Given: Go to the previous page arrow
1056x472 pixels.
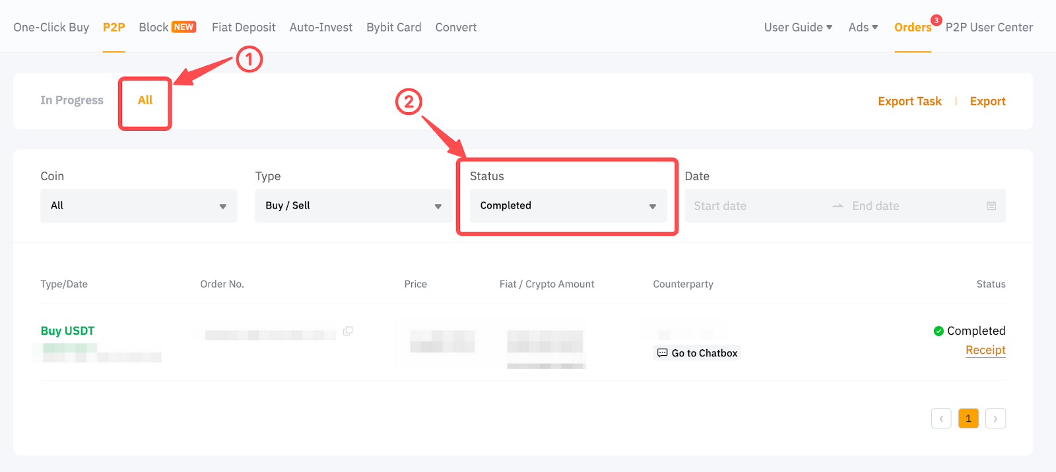Looking at the screenshot, I should [941, 419].
